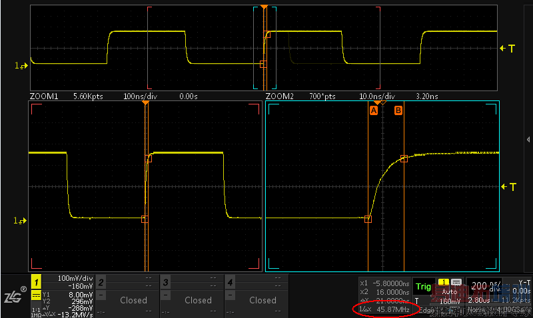Screen dimensions: 533x318
Task: Click ZOOM1 0.00s offset value
Action: 189,96
